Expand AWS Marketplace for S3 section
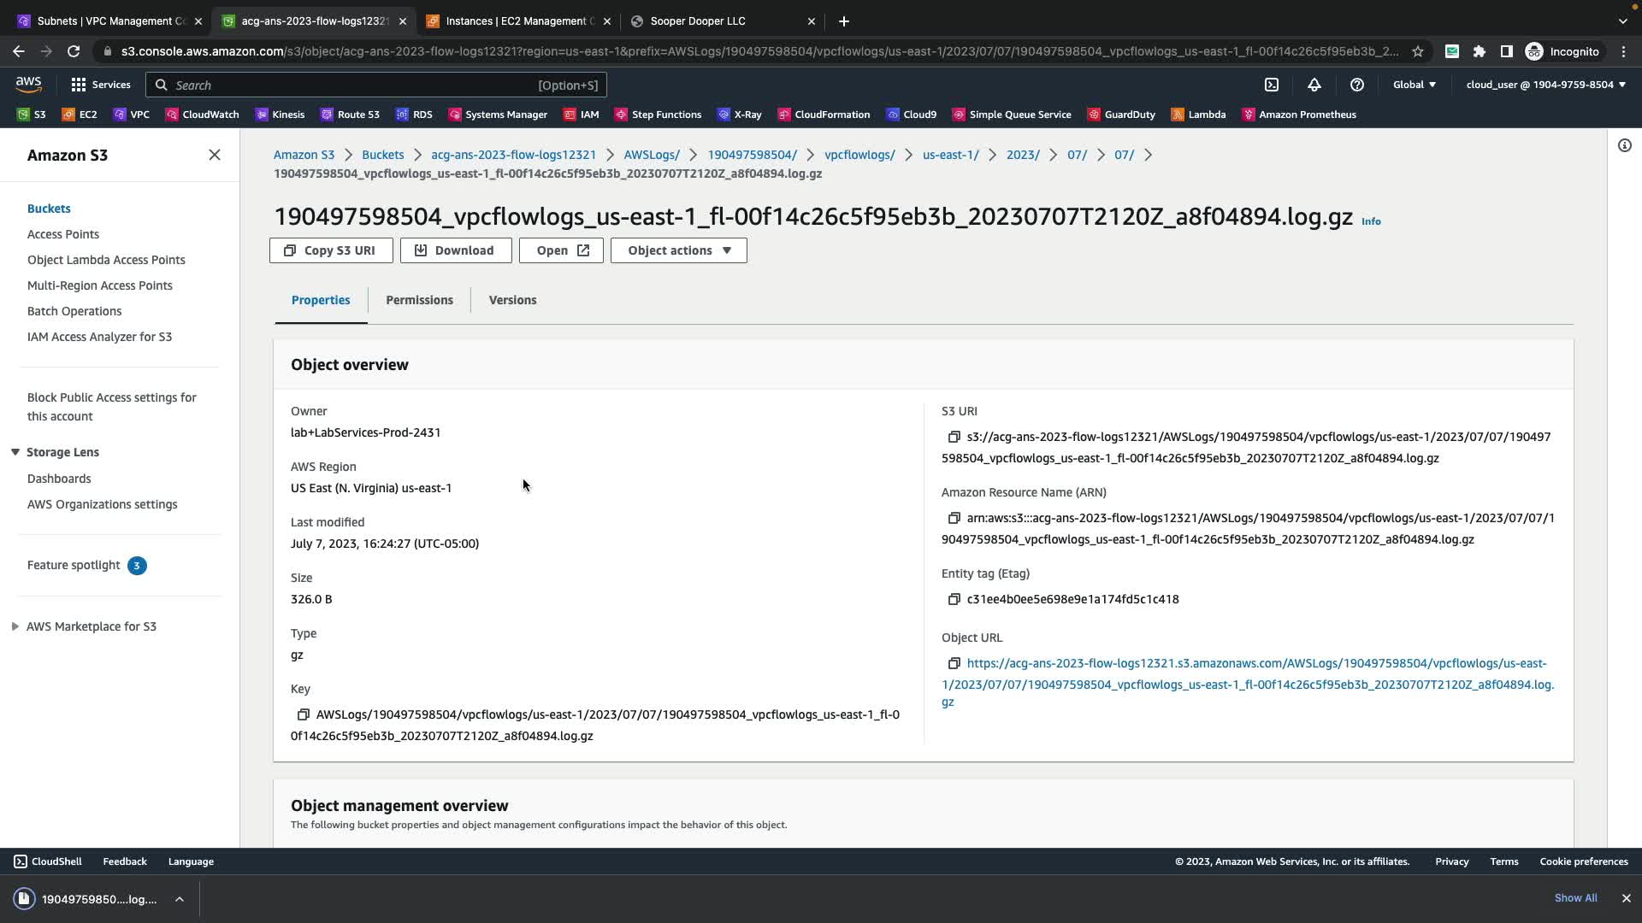The width and height of the screenshot is (1642, 923). point(15,626)
